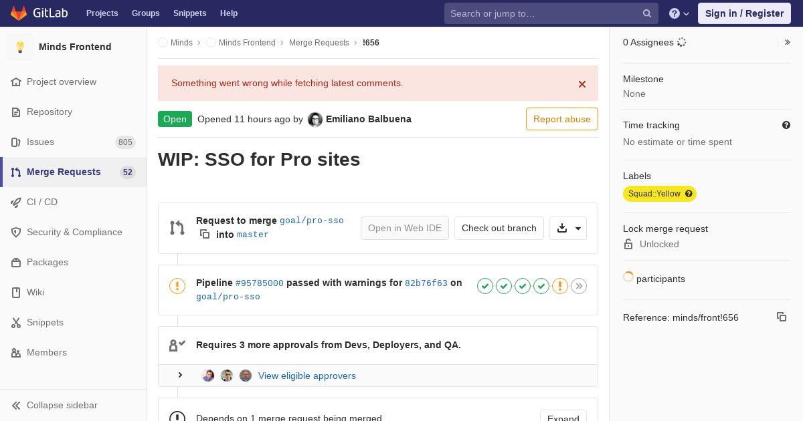
Task: Open the Help question-mark menu
Action: [x=679, y=13]
